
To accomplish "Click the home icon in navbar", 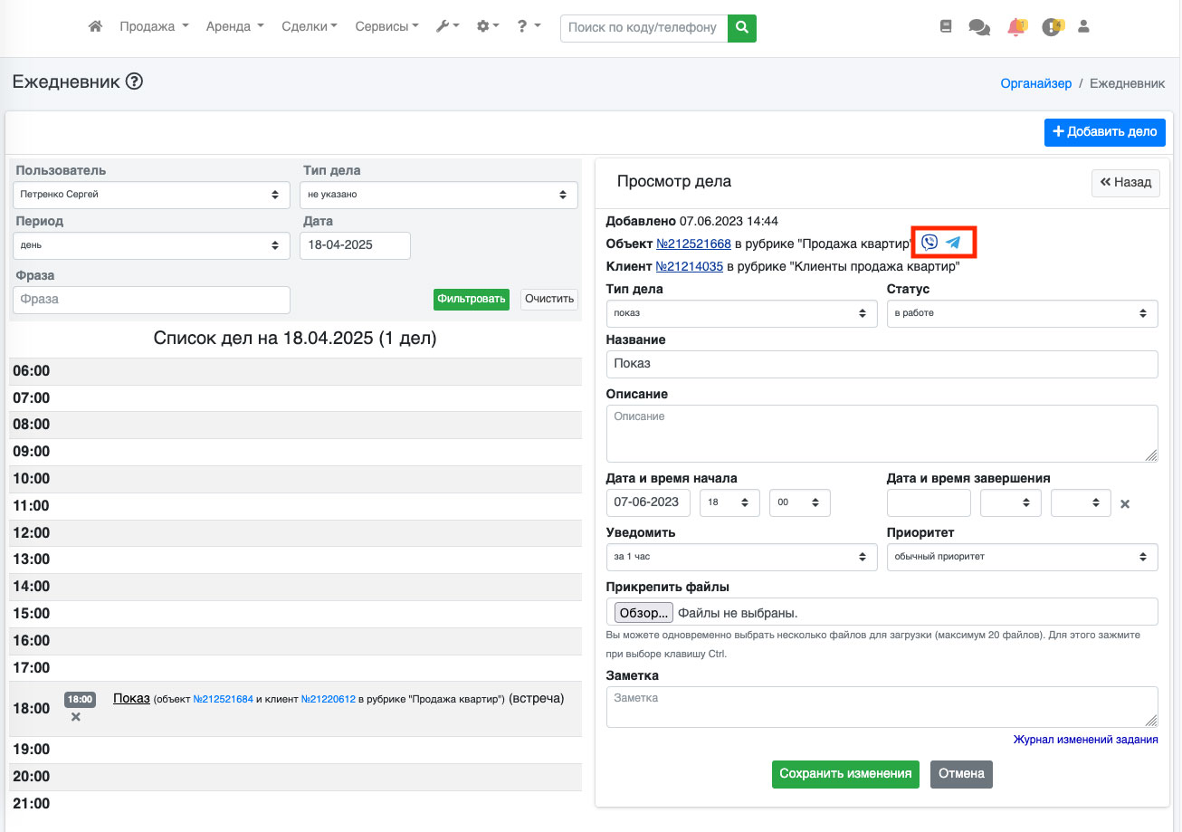I will click(x=95, y=27).
